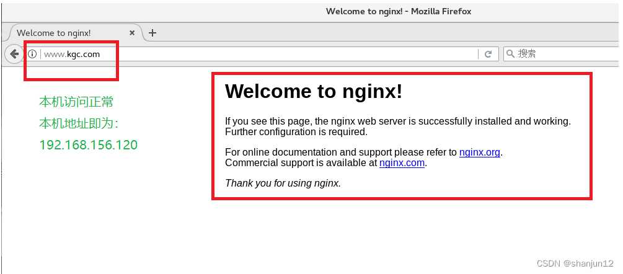
Task: Close the Welcome to nginx! tab
Action: [132, 33]
